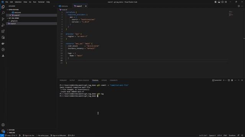Collapse the Open Editors section
This screenshot has height=137, width=245.
click(31, 10)
